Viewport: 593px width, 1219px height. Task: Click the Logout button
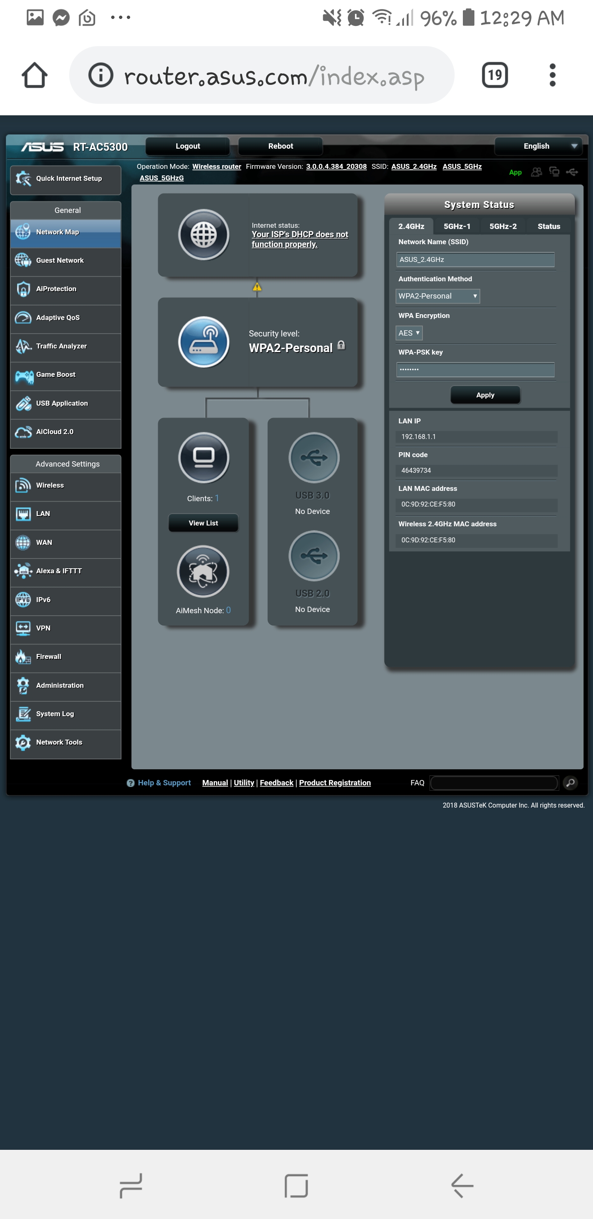click(188, 146)
